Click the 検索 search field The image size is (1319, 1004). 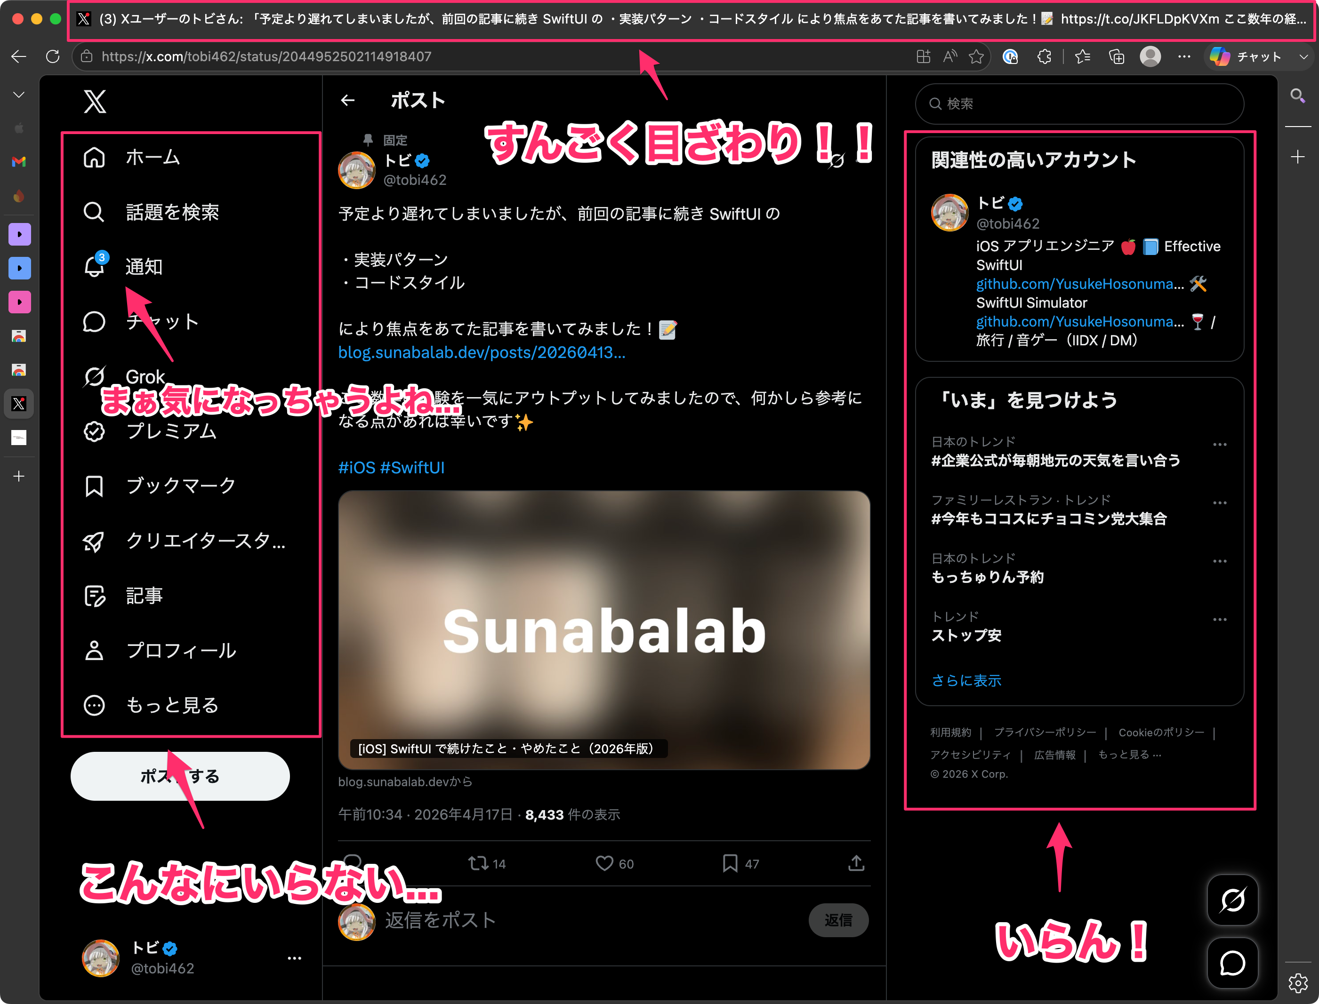[1079, 104]
